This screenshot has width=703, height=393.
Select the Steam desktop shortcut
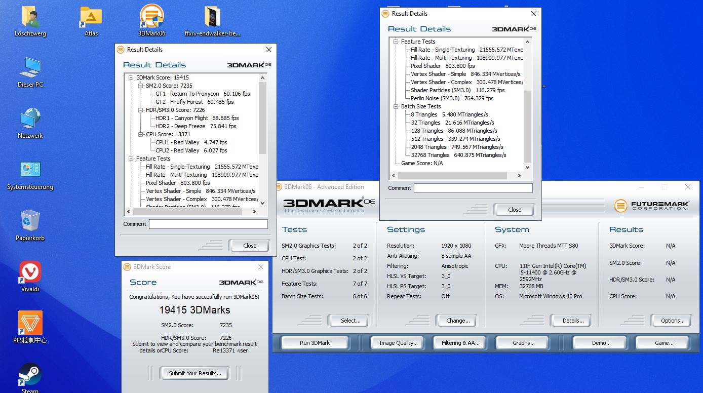[x=30, y=377]
